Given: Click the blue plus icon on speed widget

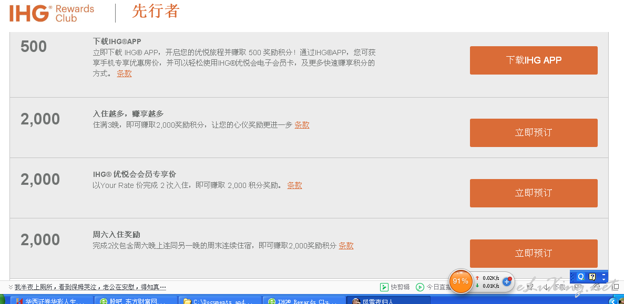Looking at the screenshot, I should (x=507, y=282).
